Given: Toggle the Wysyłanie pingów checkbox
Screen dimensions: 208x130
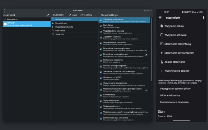Looking at the screenshot, I should click(x=101, y=101).
